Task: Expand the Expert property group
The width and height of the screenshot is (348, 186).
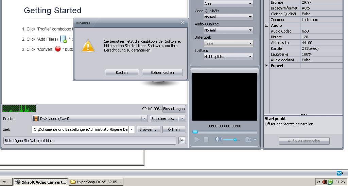Action: pos(267,66)
